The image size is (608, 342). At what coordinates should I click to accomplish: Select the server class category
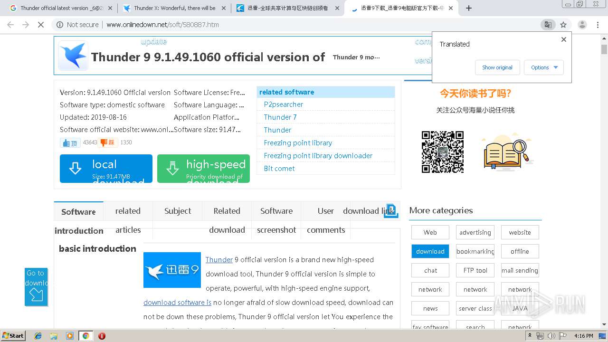[475, 308]
